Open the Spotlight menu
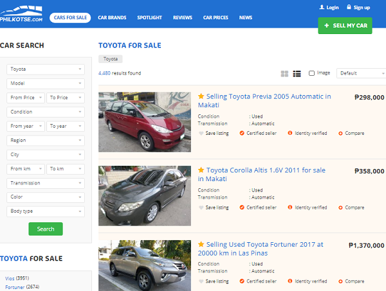This screenshot has width=386, height=291. point(149,18)
